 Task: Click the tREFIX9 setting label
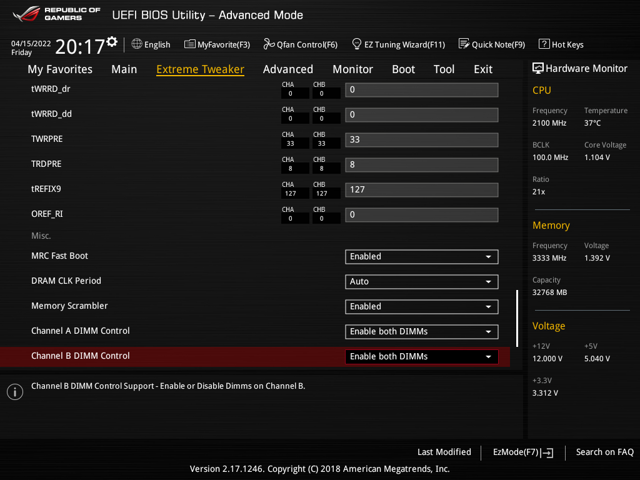tap(46, 189)
